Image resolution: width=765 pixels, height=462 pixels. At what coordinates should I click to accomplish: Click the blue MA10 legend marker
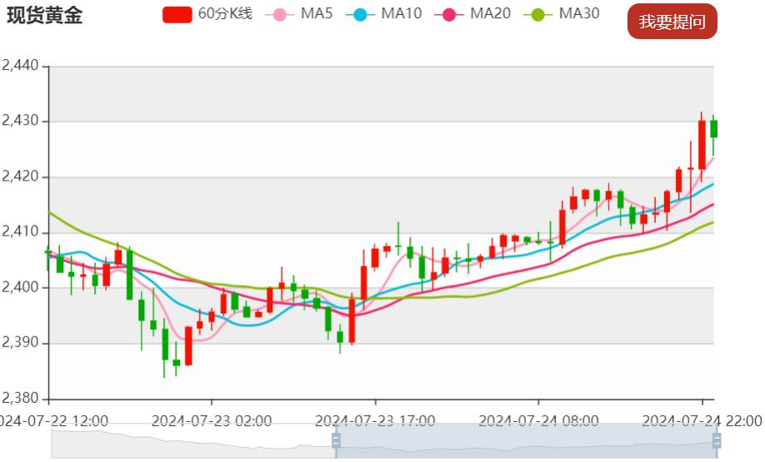[360, 15]
